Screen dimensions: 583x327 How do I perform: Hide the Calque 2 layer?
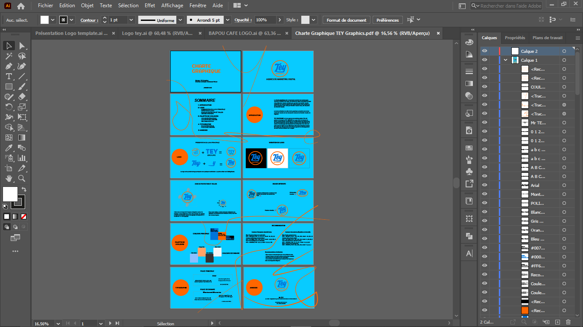point(484,51)
